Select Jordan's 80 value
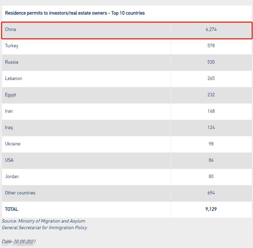This screenshot has height=248, width=253. click(x=211, y=177)
